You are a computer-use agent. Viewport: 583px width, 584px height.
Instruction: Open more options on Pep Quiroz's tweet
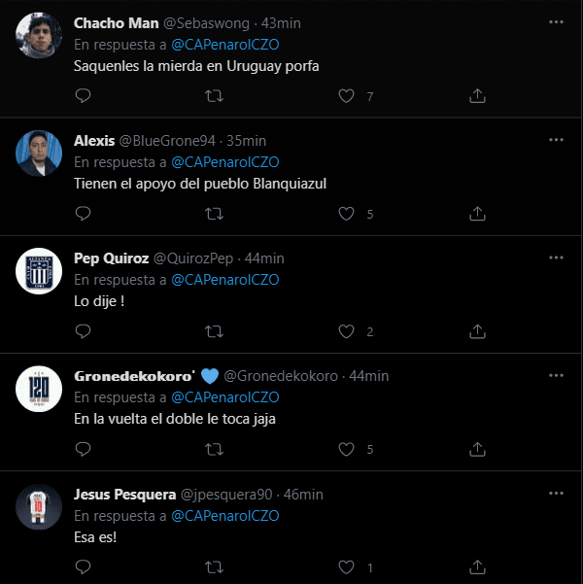pos(556,258)
